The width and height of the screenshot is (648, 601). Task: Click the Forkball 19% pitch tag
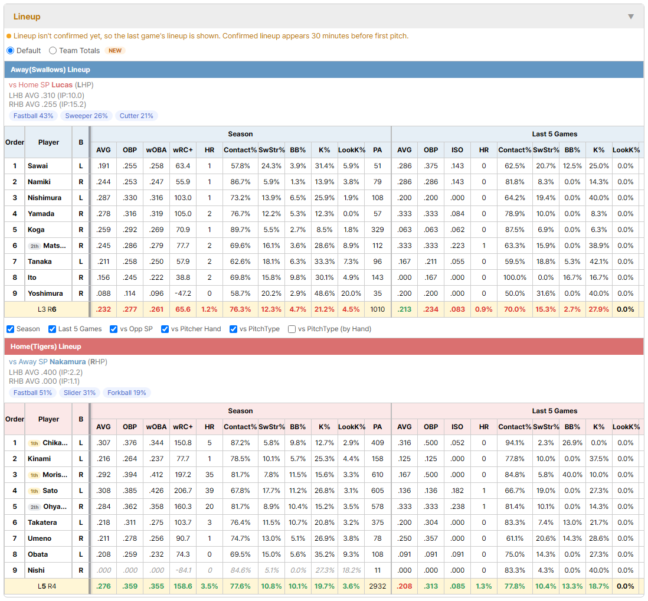(x=127, y=393)
